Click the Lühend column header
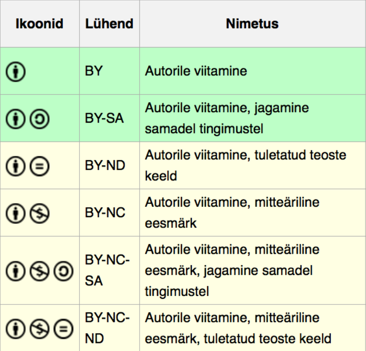Screen dimensions: 366x351 tap(109, 24)
